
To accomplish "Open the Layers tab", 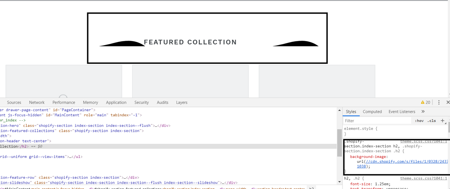I will pos(182,102).
